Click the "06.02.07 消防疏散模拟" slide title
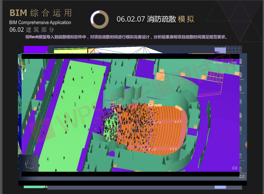The height and width of the screenshot is (194, 264). pyautogui.click(x=155, y=19)
